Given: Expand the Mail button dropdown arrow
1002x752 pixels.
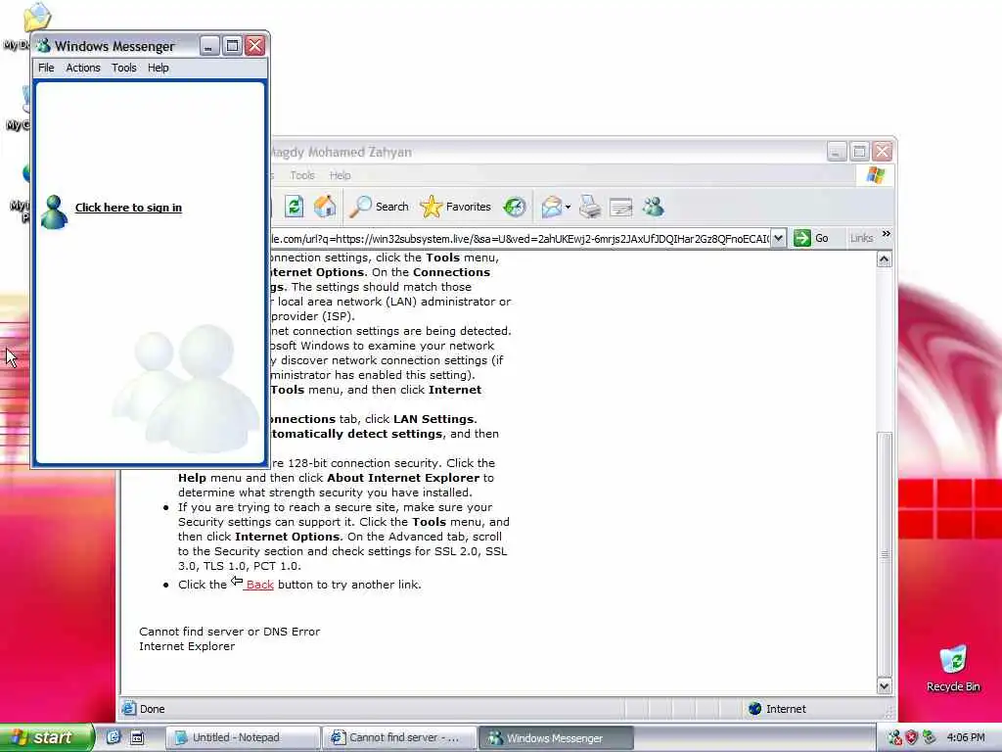Looking at the screenshot, I should (569, 208).
